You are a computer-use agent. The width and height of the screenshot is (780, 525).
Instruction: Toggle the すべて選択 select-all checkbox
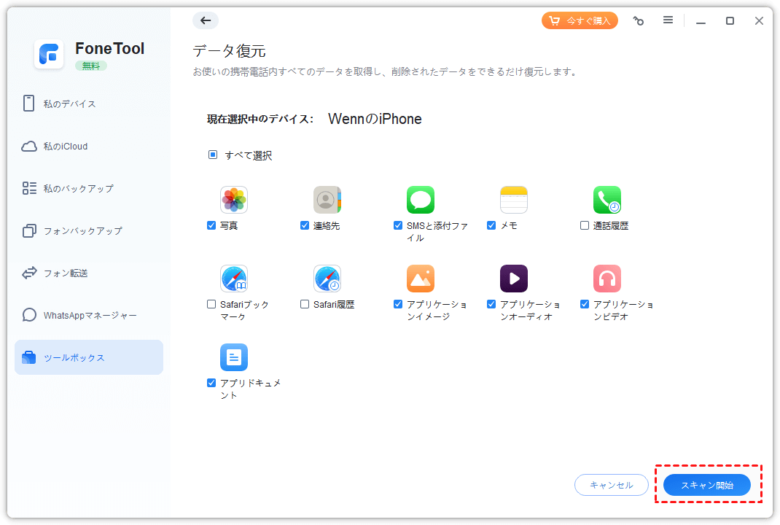213,155
